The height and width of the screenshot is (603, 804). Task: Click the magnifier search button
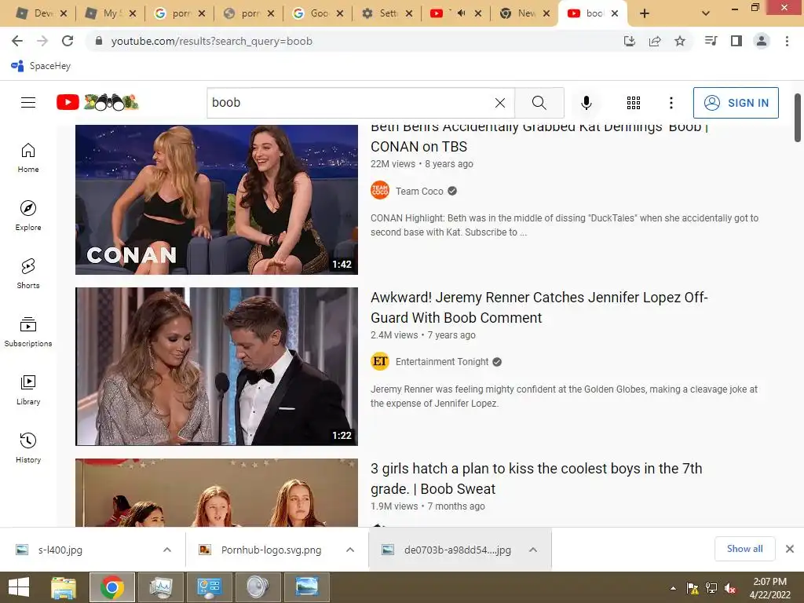[x=539, y=103]
